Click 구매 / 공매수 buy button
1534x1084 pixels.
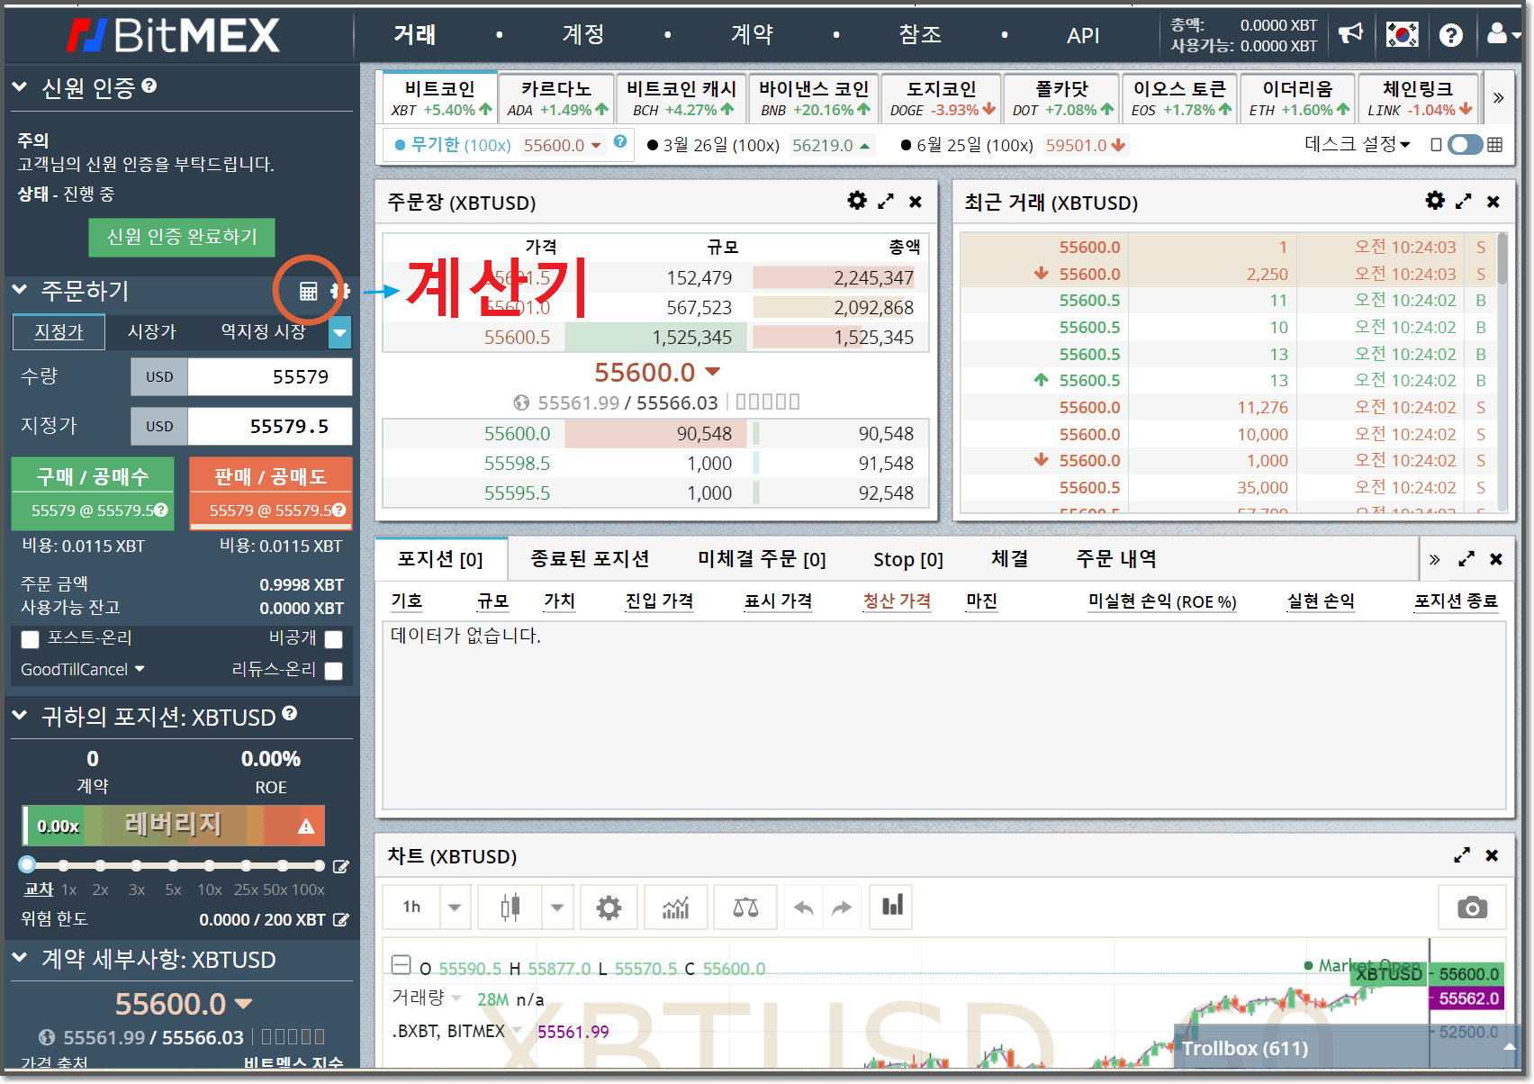click(x=93, y=493)
